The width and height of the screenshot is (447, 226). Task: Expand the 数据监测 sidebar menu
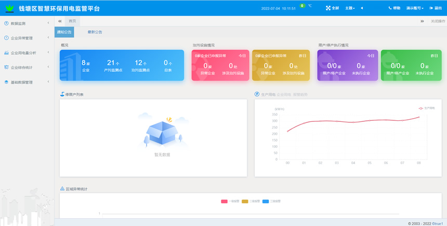[x=27, y=23]
